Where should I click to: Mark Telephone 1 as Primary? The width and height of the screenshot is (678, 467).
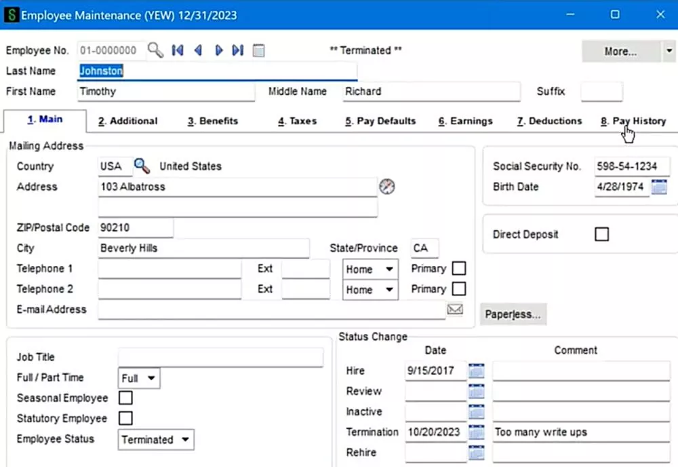coord(459,269)
